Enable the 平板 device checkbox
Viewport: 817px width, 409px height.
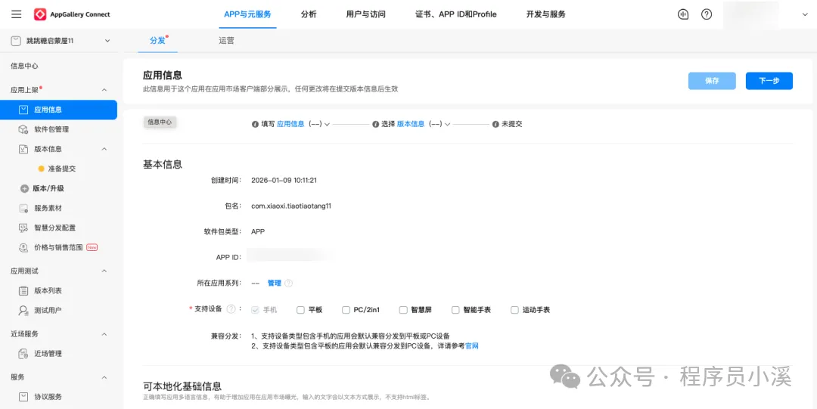pyautogui.click(x=300, y=310)
